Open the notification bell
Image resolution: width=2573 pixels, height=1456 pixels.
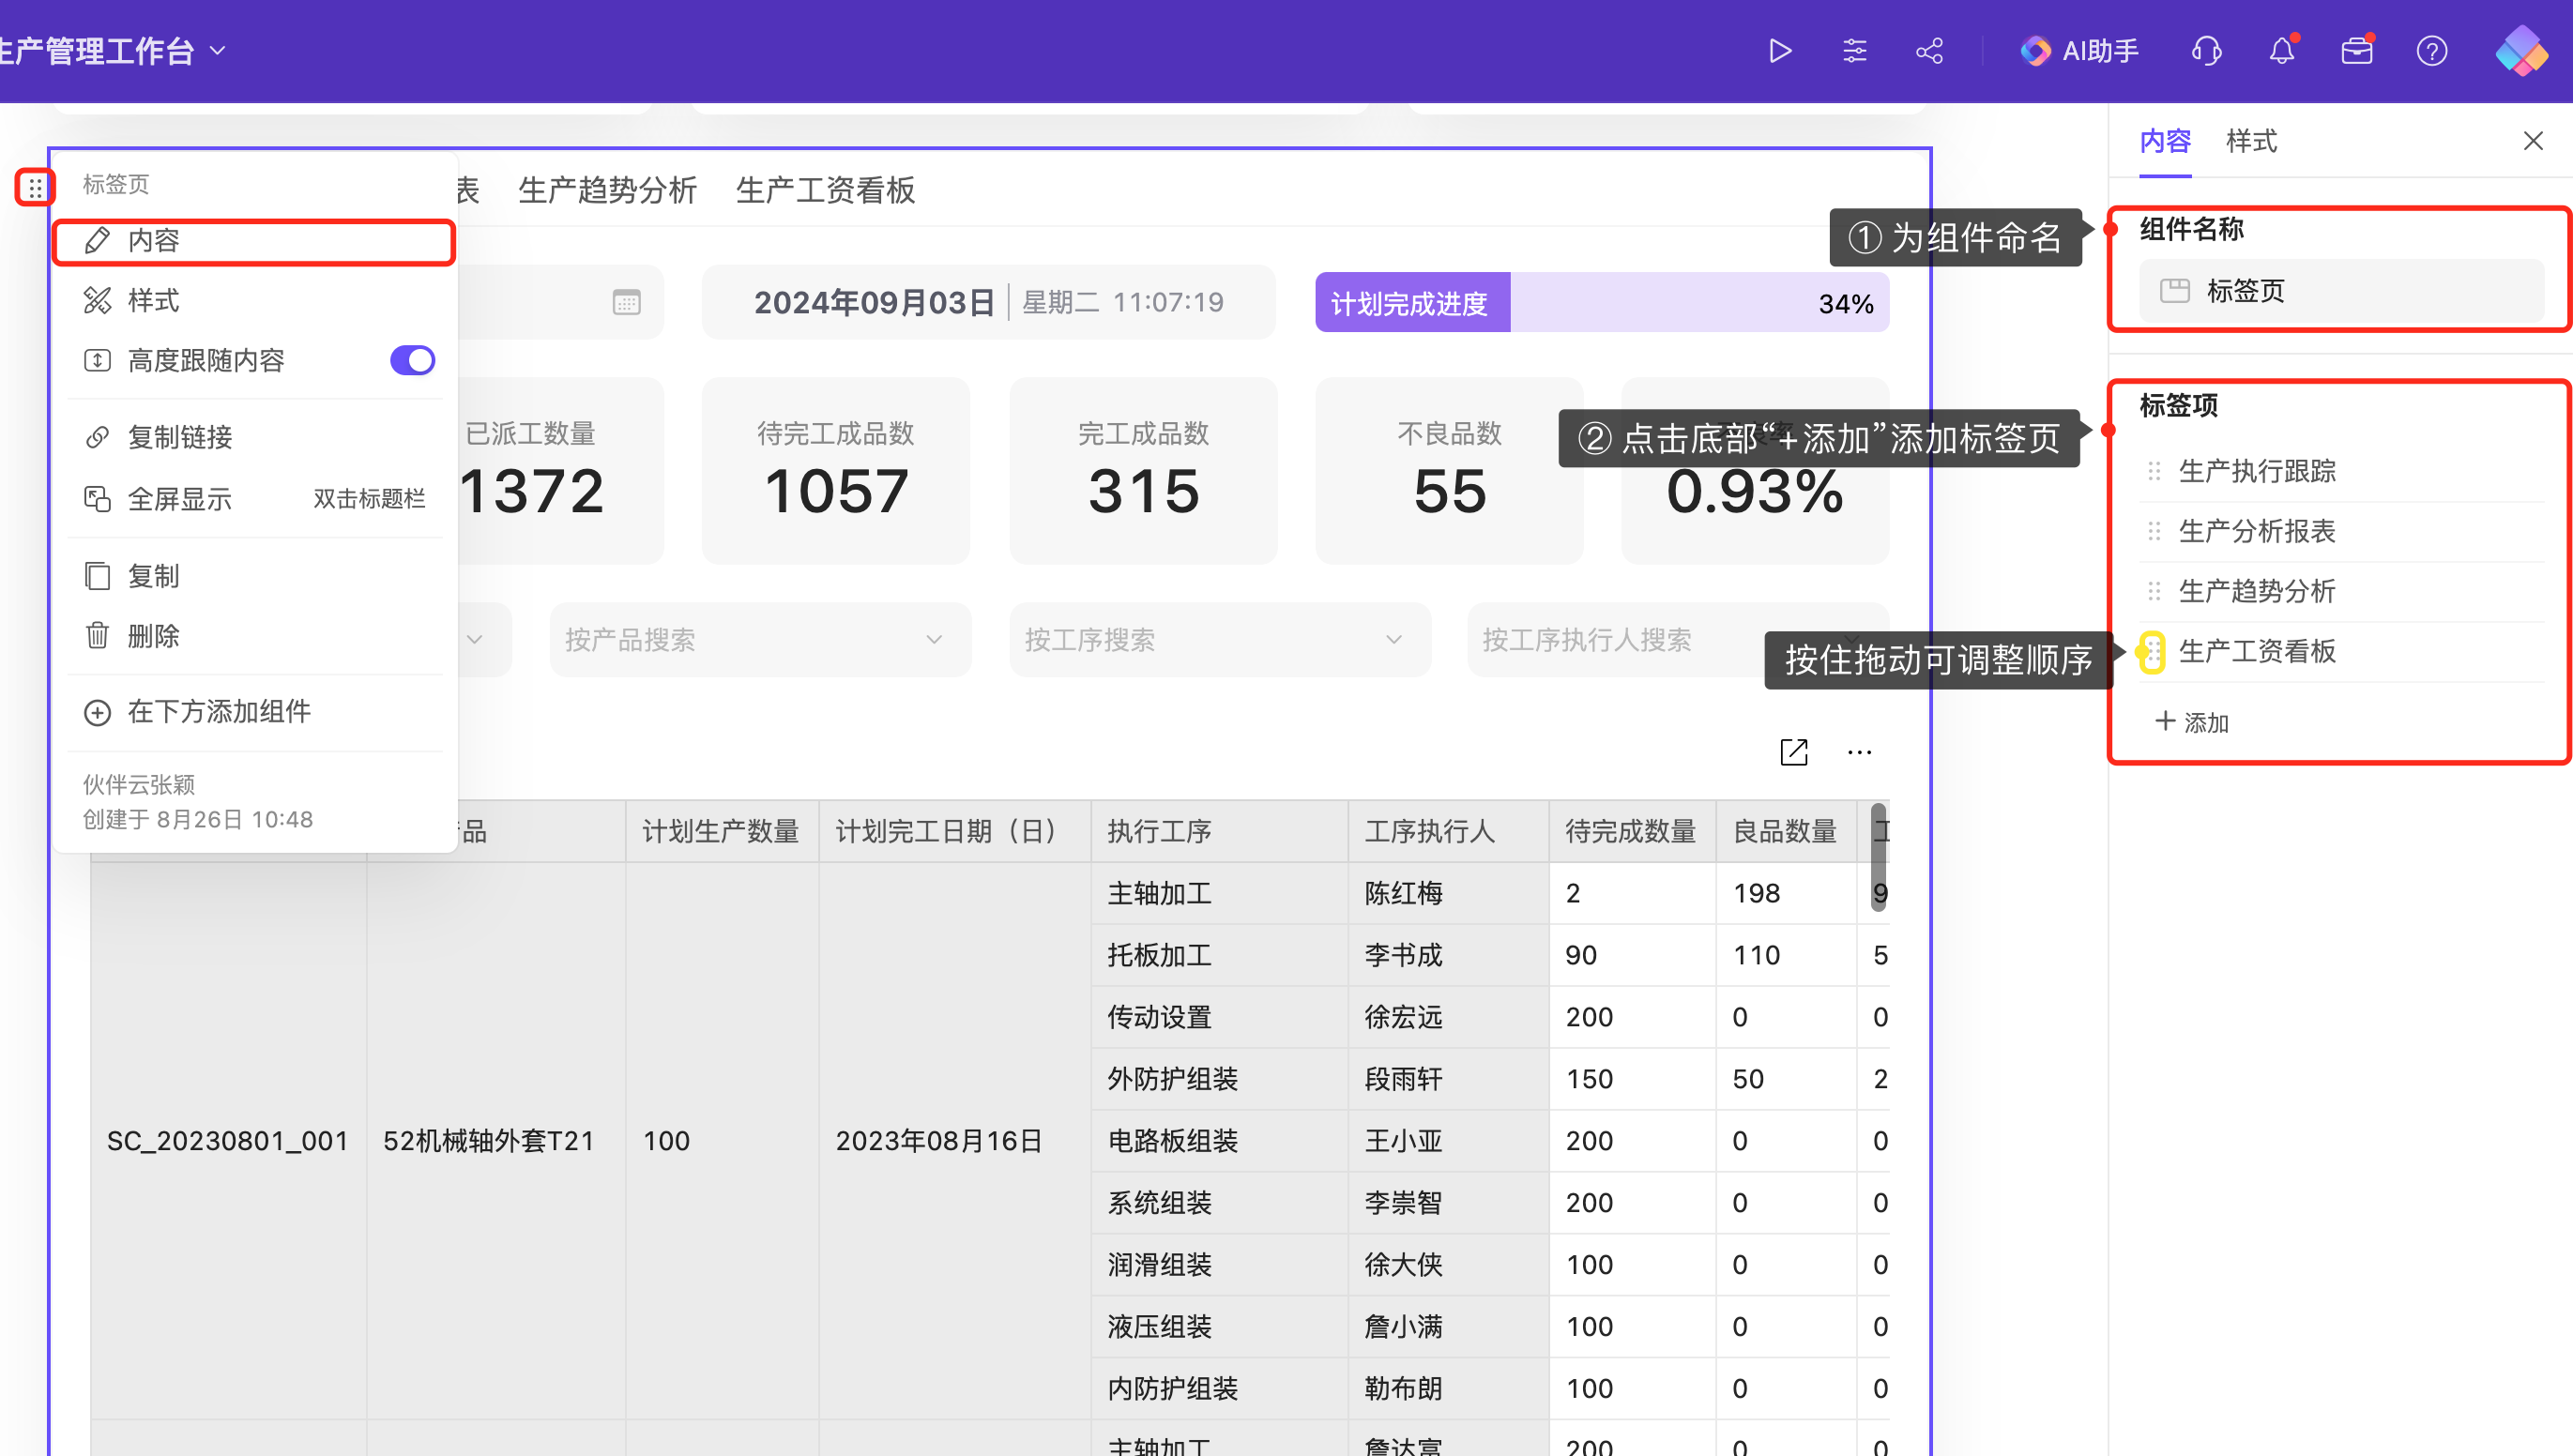point(2281,51)
